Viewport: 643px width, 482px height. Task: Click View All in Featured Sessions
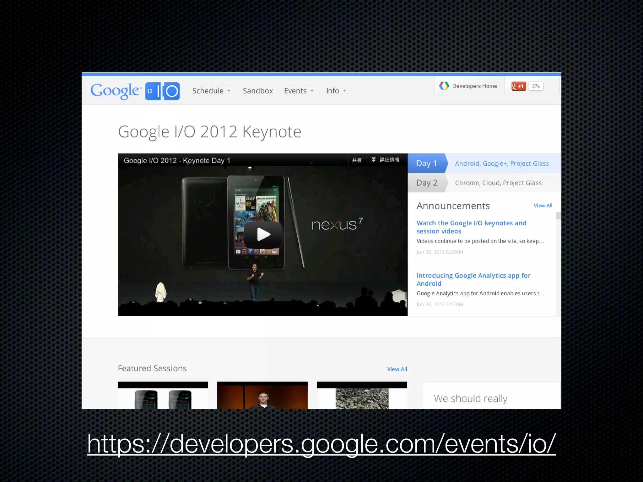click(x=397, y=369)
